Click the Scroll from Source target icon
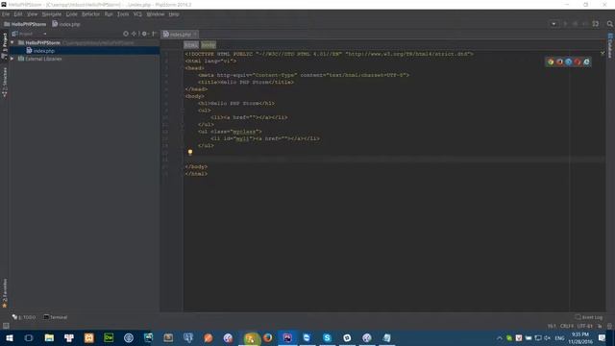 click(126, 34)
